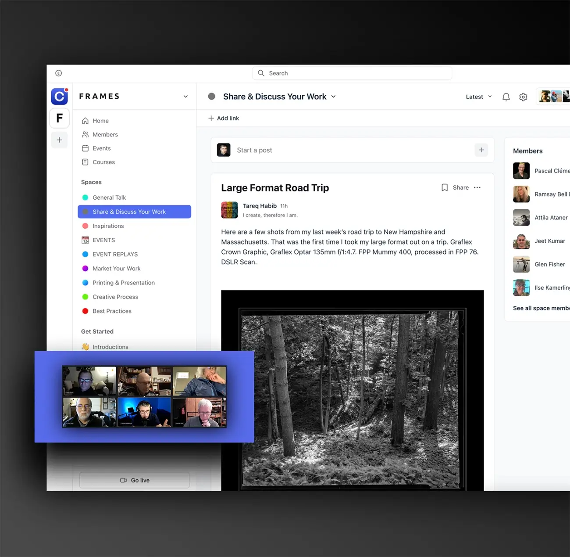The image size is (570, 557).
Task: Click the search magnifier icon
Action: 261,73
